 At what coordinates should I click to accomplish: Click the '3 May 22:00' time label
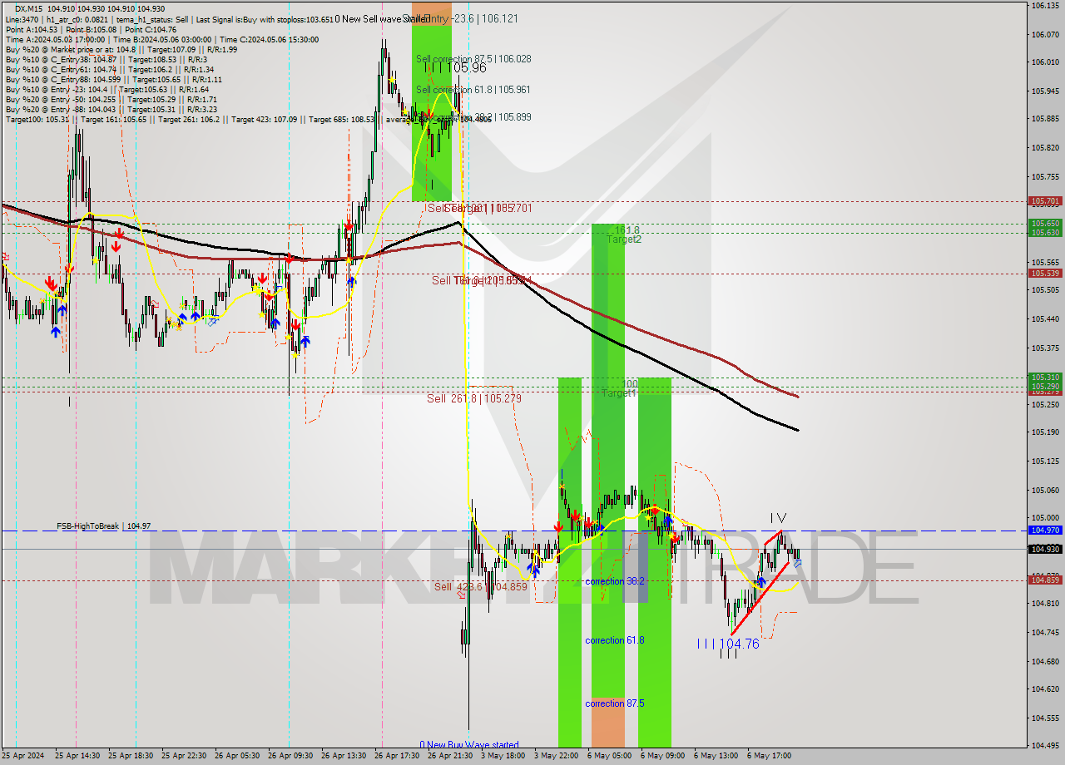(x=556, y=756)
